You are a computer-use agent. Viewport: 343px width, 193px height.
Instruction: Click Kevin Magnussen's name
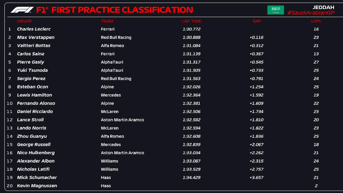tap(37, 186)
